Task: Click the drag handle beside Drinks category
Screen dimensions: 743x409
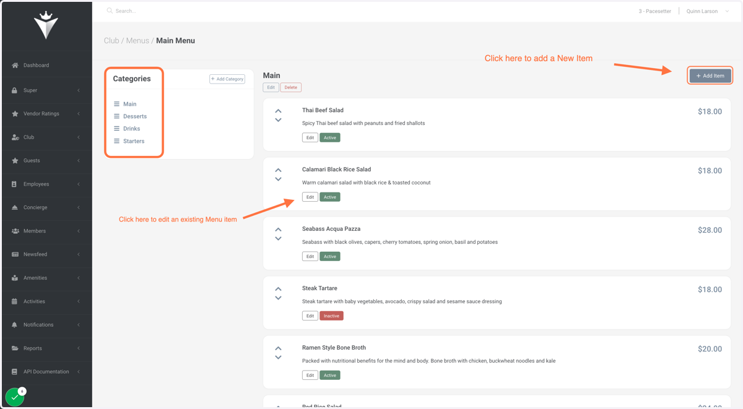Action: 116,129
